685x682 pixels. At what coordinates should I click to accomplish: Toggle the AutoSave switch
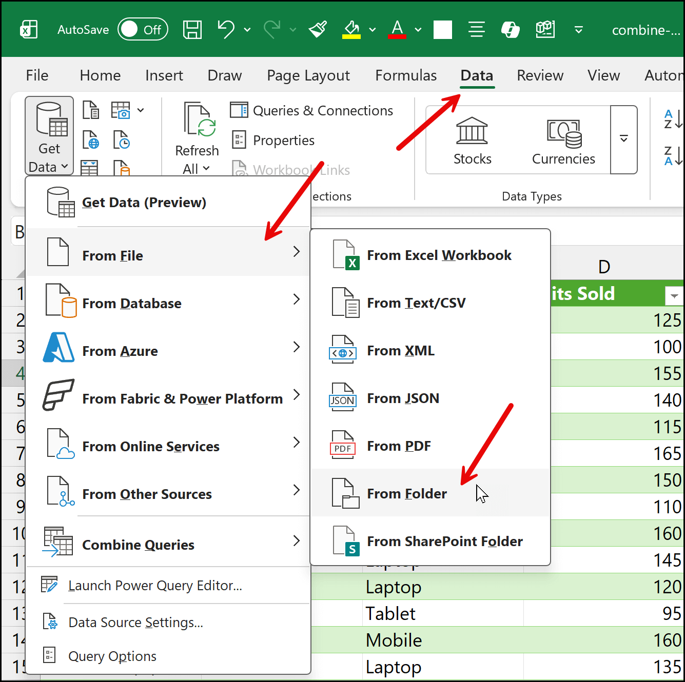[x=143, y=30]
